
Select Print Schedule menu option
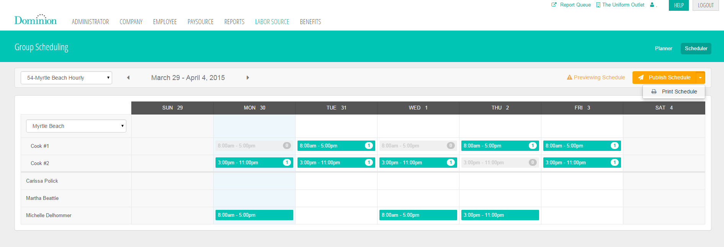pyautogui.click(x=674, y=92)
